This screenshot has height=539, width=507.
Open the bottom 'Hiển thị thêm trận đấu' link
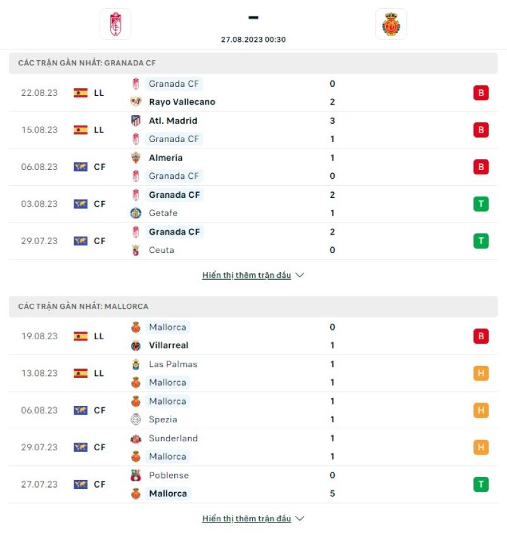pyautogui.click(x=247, y=519)
